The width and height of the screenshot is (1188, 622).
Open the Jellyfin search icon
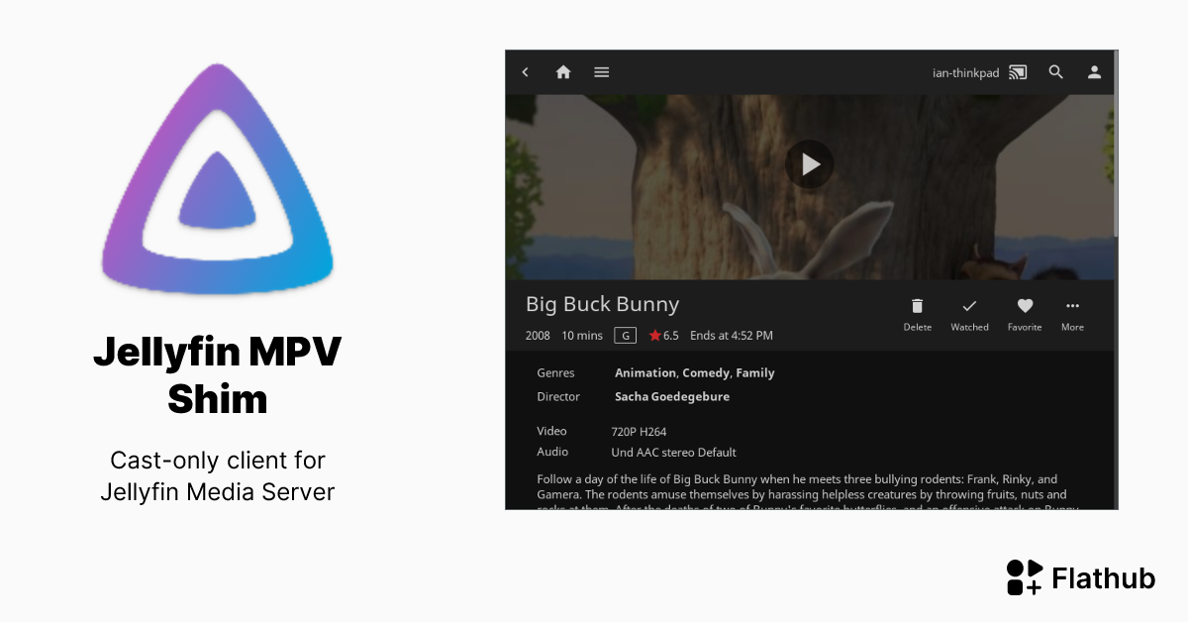click(x=1055, y=71)
